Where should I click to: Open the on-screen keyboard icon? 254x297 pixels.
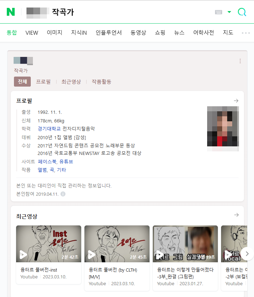(x=218, y=12)
